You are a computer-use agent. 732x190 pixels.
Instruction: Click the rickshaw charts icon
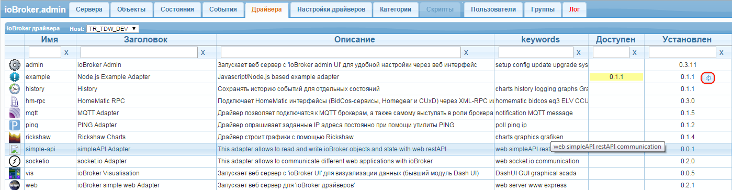(15, 137)
